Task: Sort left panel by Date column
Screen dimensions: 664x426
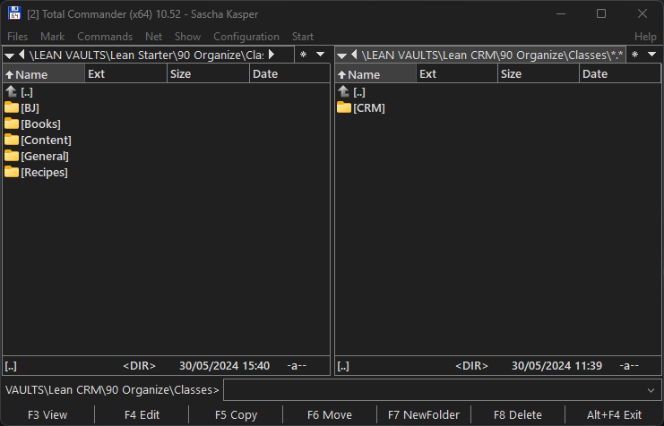Action: [x=289, y=74]
